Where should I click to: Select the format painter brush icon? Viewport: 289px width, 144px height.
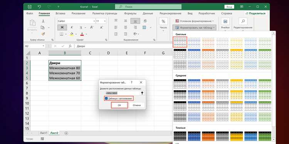[x=43, y=34]
